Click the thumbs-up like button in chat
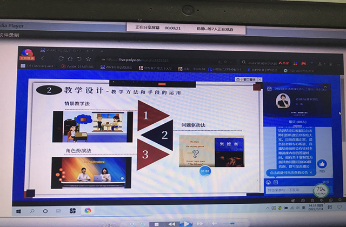 pos(322,164)
